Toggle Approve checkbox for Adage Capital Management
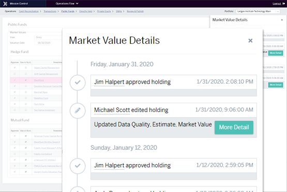This screenshot has height=192, width=287. (x=14, y=68)
